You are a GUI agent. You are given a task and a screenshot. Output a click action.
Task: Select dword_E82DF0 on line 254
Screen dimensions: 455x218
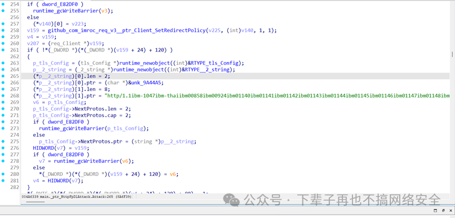60,4
